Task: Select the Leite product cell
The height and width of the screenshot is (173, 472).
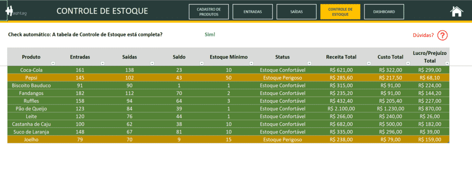Action: (x=31, y=116)
